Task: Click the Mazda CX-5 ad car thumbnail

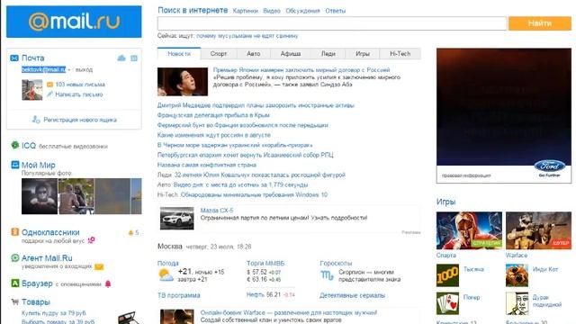Action: click(177, 218)
